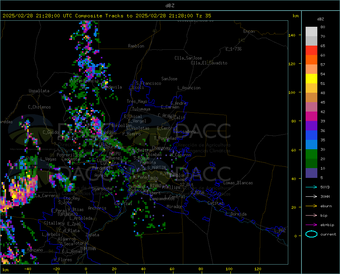Click the L_Dormida map label
Image resolution: width=340 pixels, height=274 pixels.
pyautogui.click(x=236, y=214)
